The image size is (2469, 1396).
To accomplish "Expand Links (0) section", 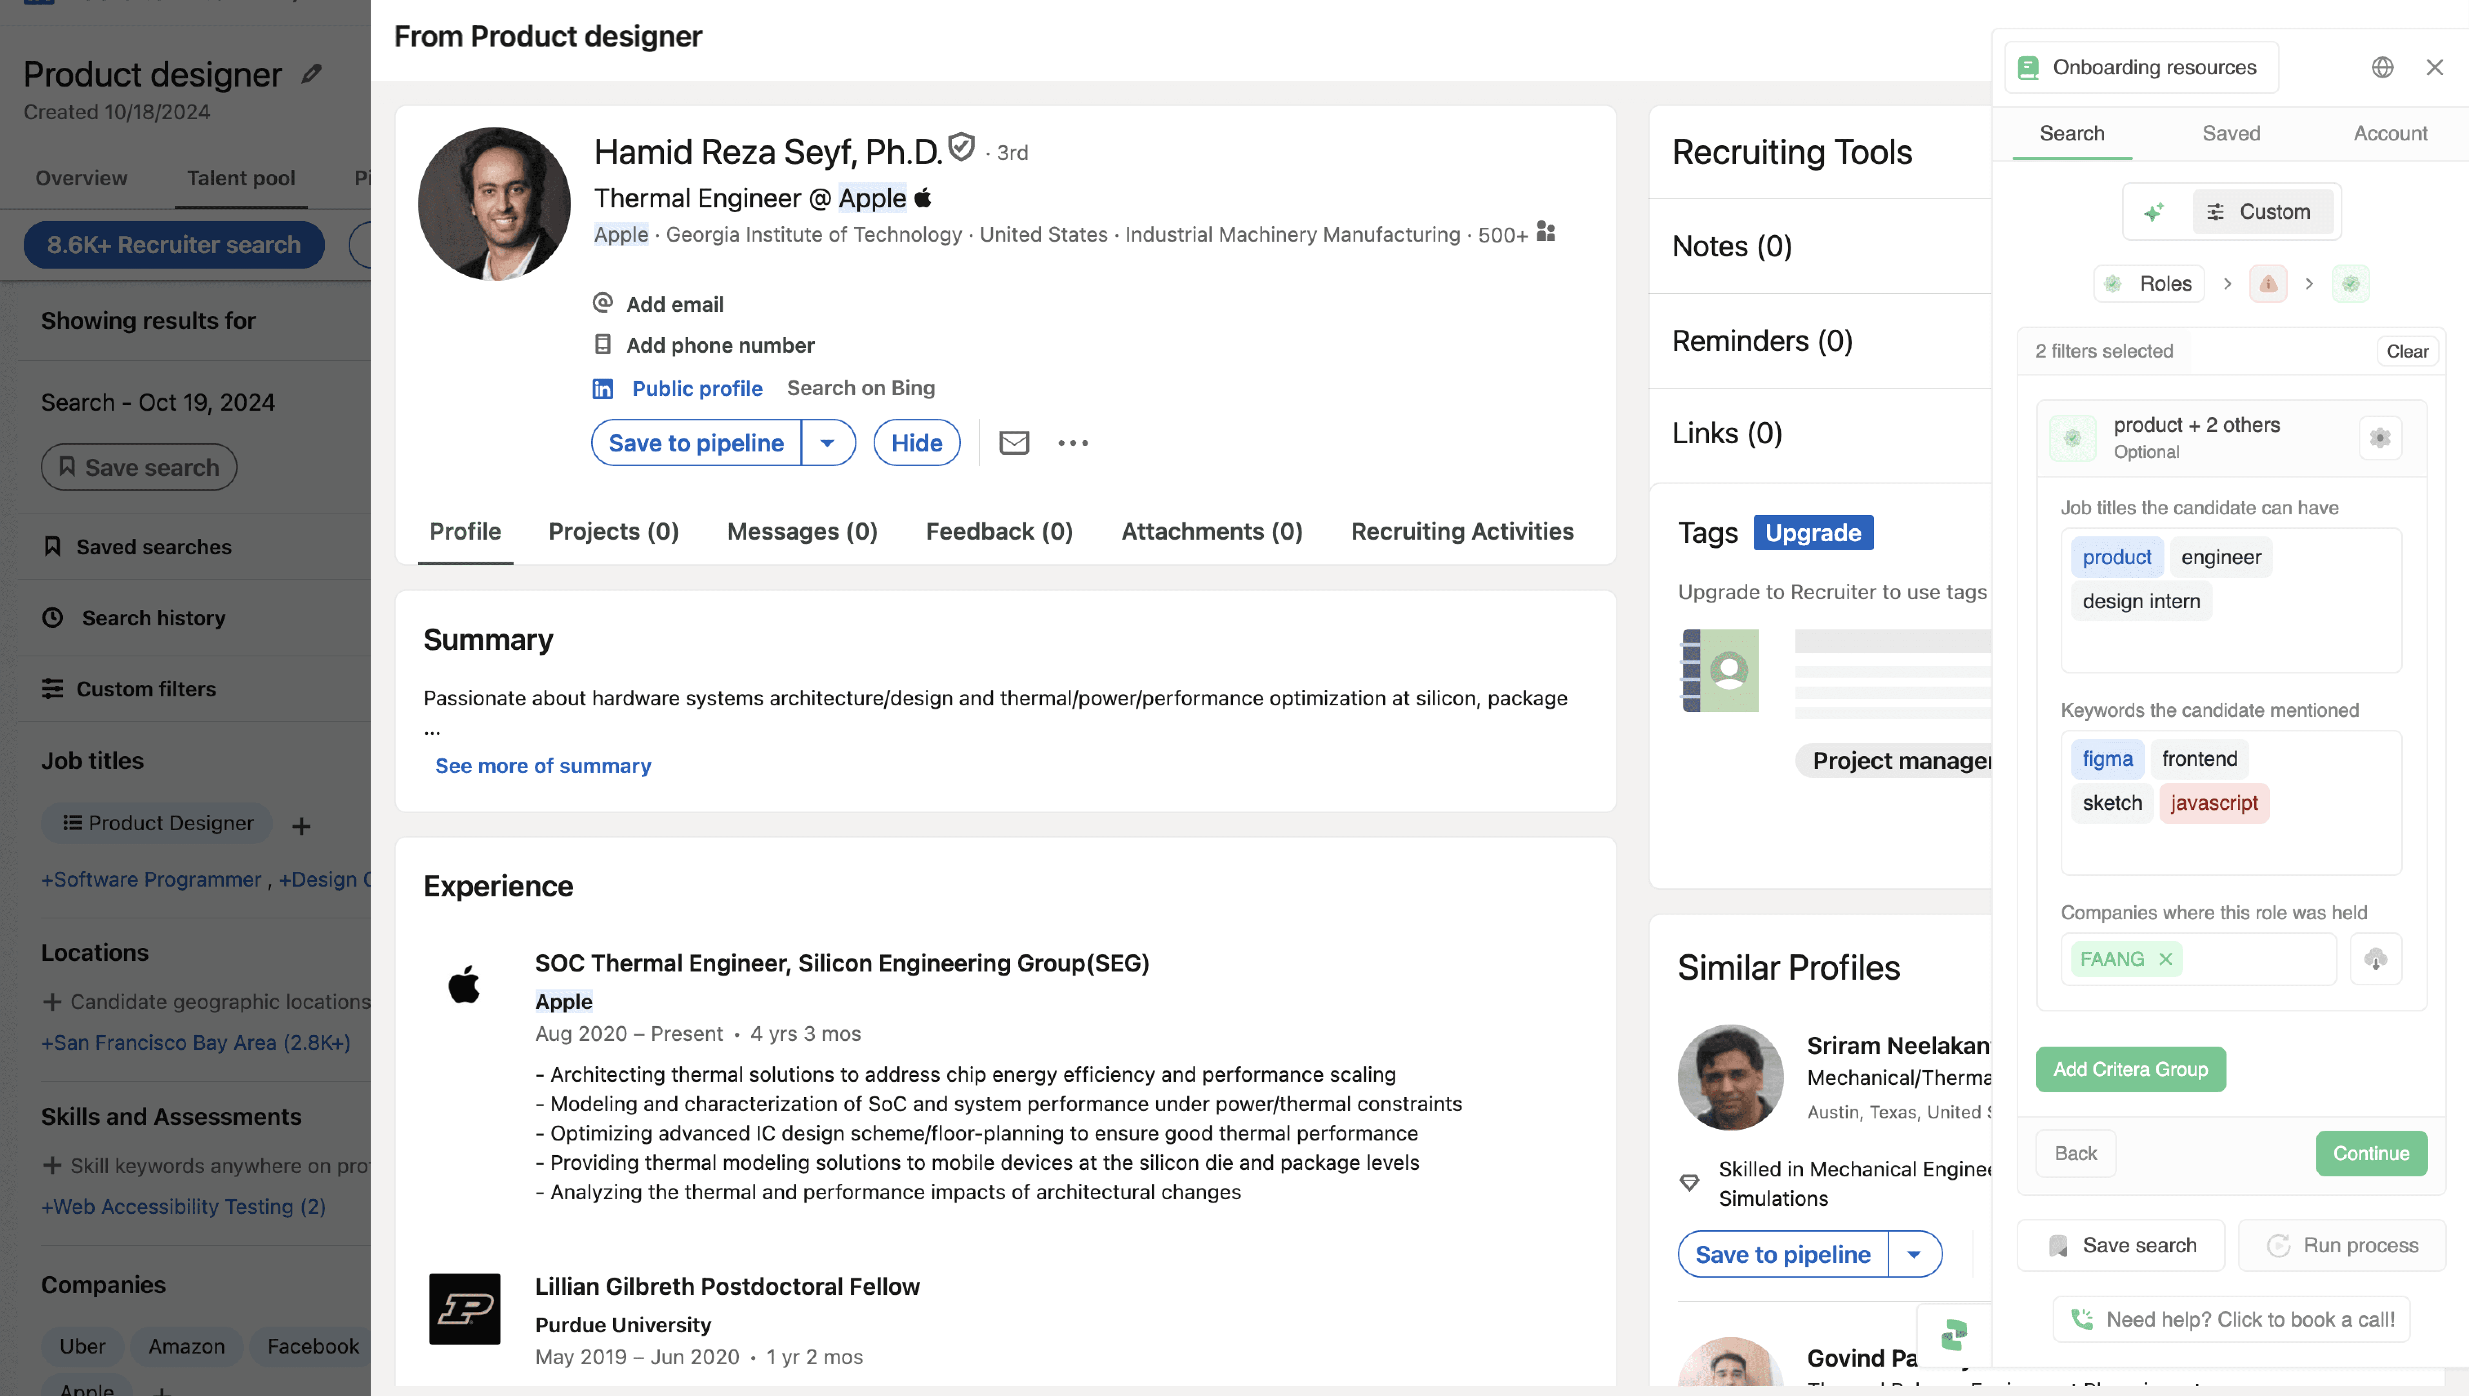I will (1726, 433).
